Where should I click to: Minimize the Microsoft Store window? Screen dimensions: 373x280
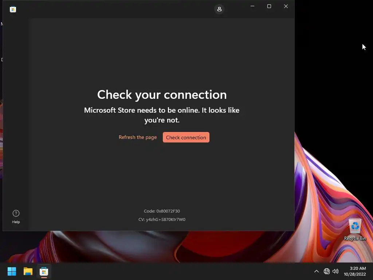[252, 6]
